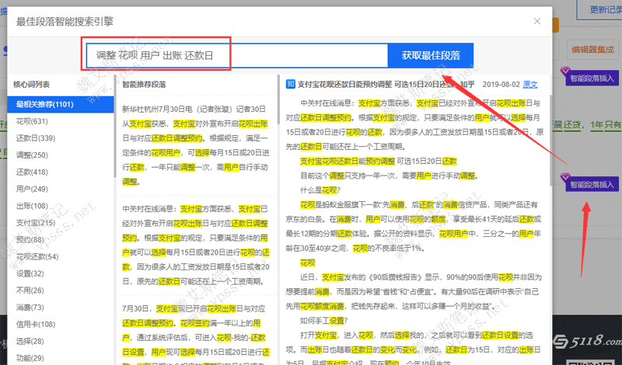Choose 支付宝(215) from core word list
Viewport: 622px width, 365px height.
click(35, 223)
